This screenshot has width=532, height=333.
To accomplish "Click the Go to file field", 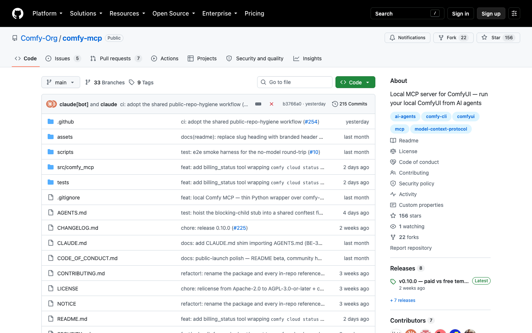I will (x=295, y=82).
